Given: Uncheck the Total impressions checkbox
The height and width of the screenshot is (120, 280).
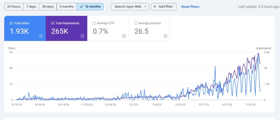Looking at the screenshot, I should (53, 23).
